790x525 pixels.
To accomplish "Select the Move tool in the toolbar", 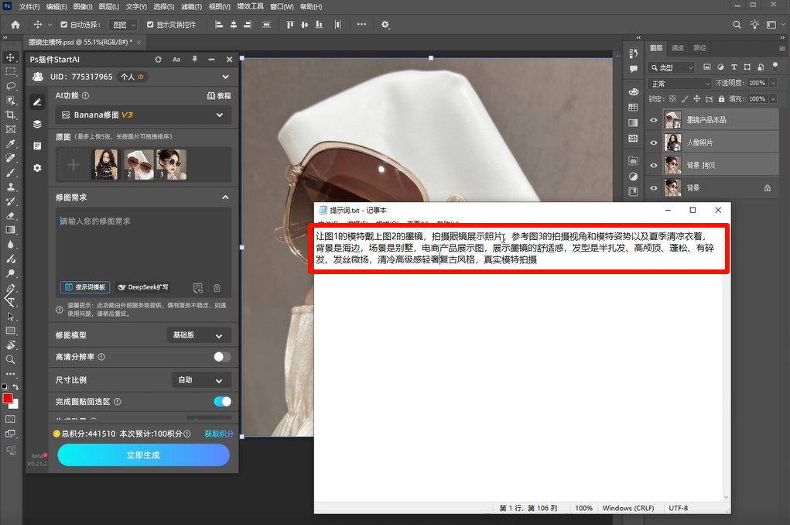I will click(x=11, y=57).
